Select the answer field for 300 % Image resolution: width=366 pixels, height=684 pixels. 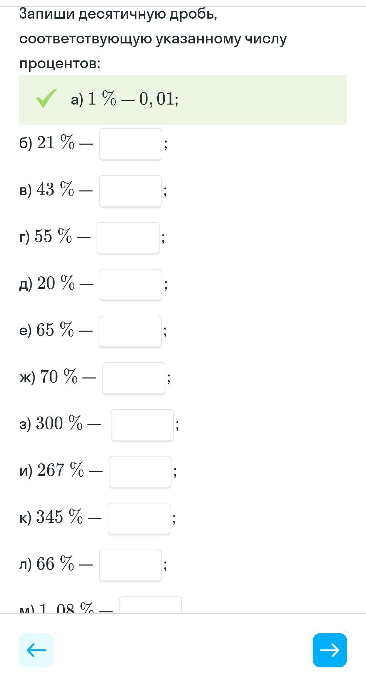(x=142, y=425)
